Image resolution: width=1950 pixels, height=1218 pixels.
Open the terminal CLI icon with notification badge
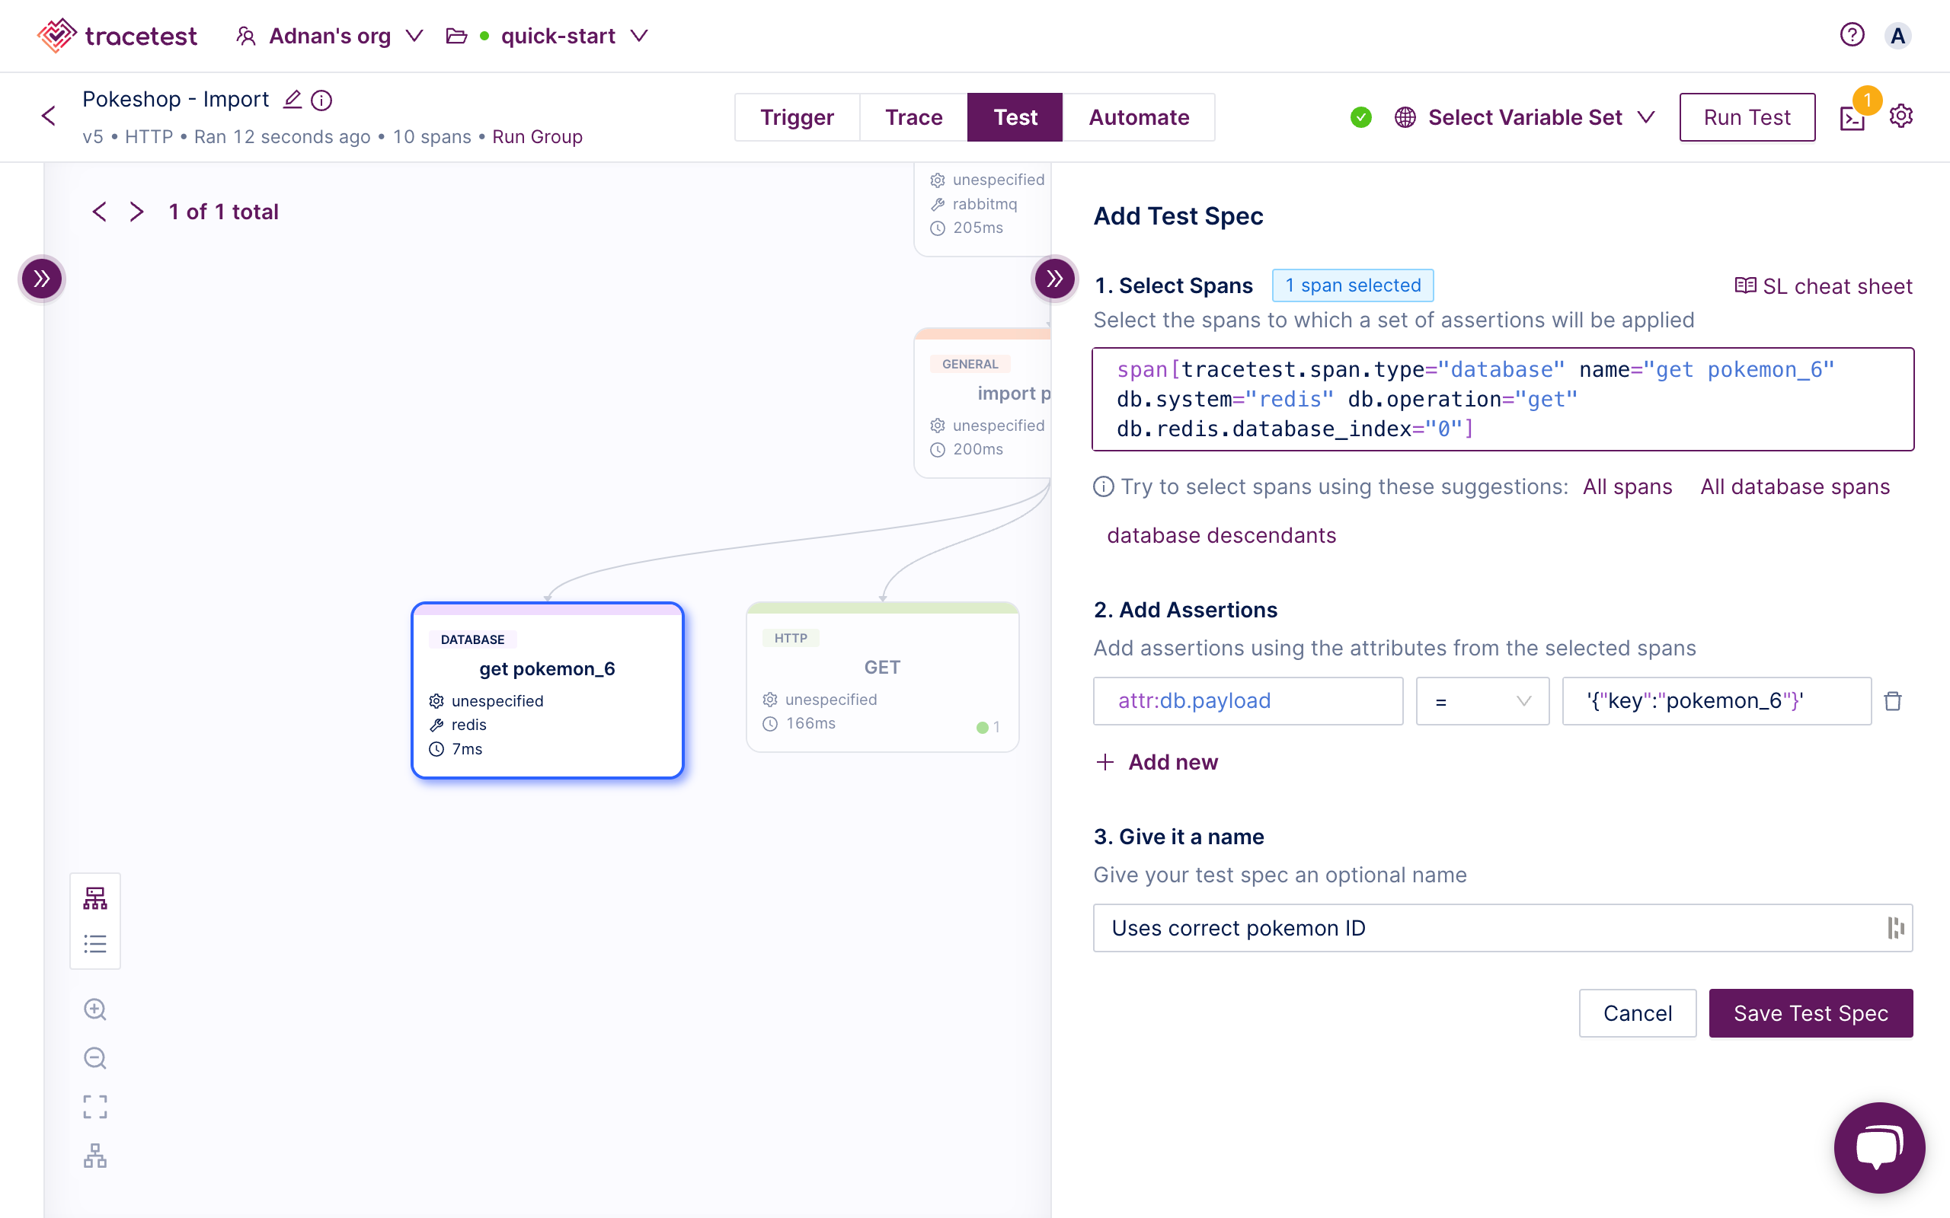(x=1852, y=119)
